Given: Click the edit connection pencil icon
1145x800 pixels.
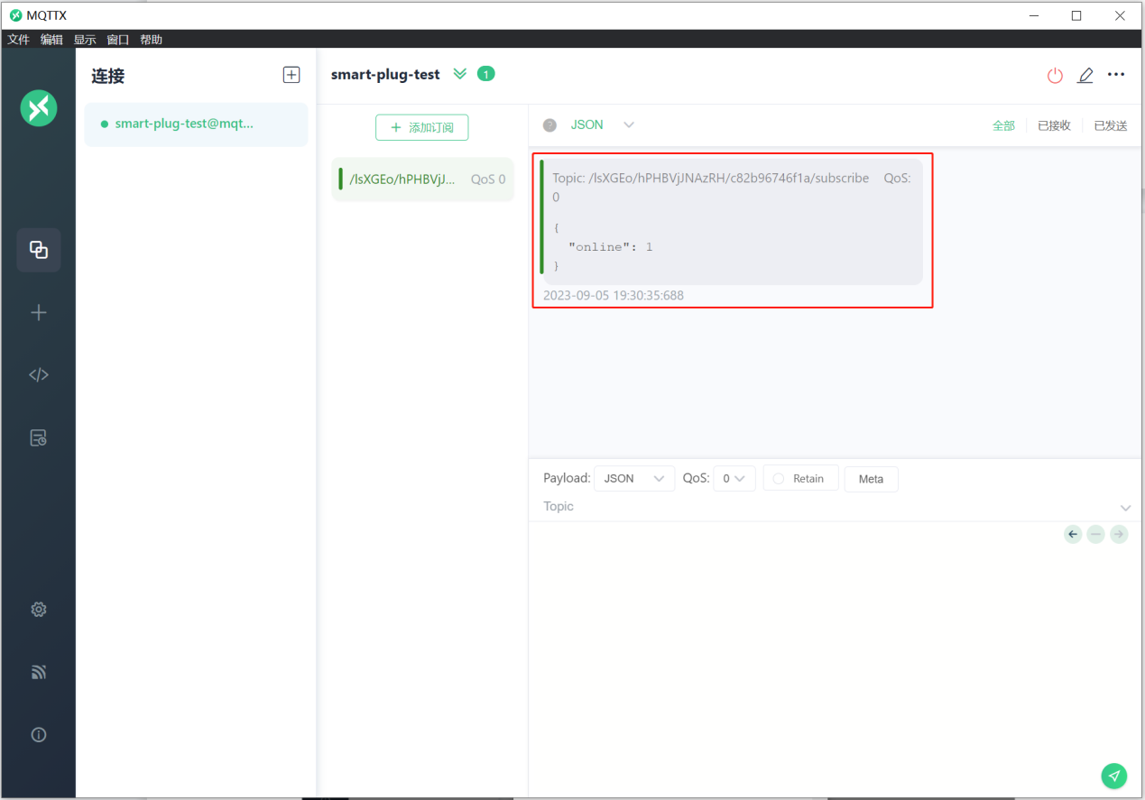Looking at the screenshot, I should click(x=1085, y=76).
